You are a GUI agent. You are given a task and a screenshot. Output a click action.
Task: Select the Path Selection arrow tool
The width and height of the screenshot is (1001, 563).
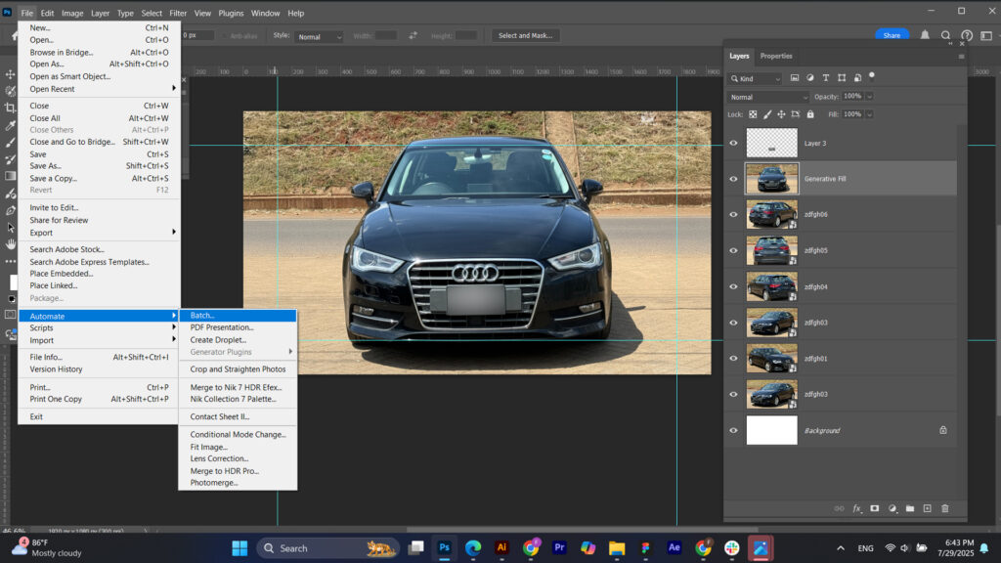coord(10,227)
